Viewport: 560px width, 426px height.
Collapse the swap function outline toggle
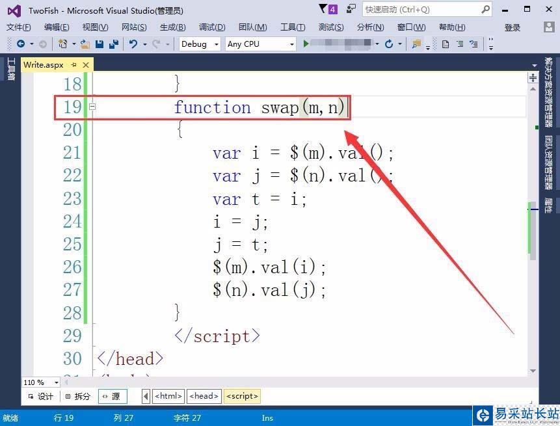click(x=92, y=107)
